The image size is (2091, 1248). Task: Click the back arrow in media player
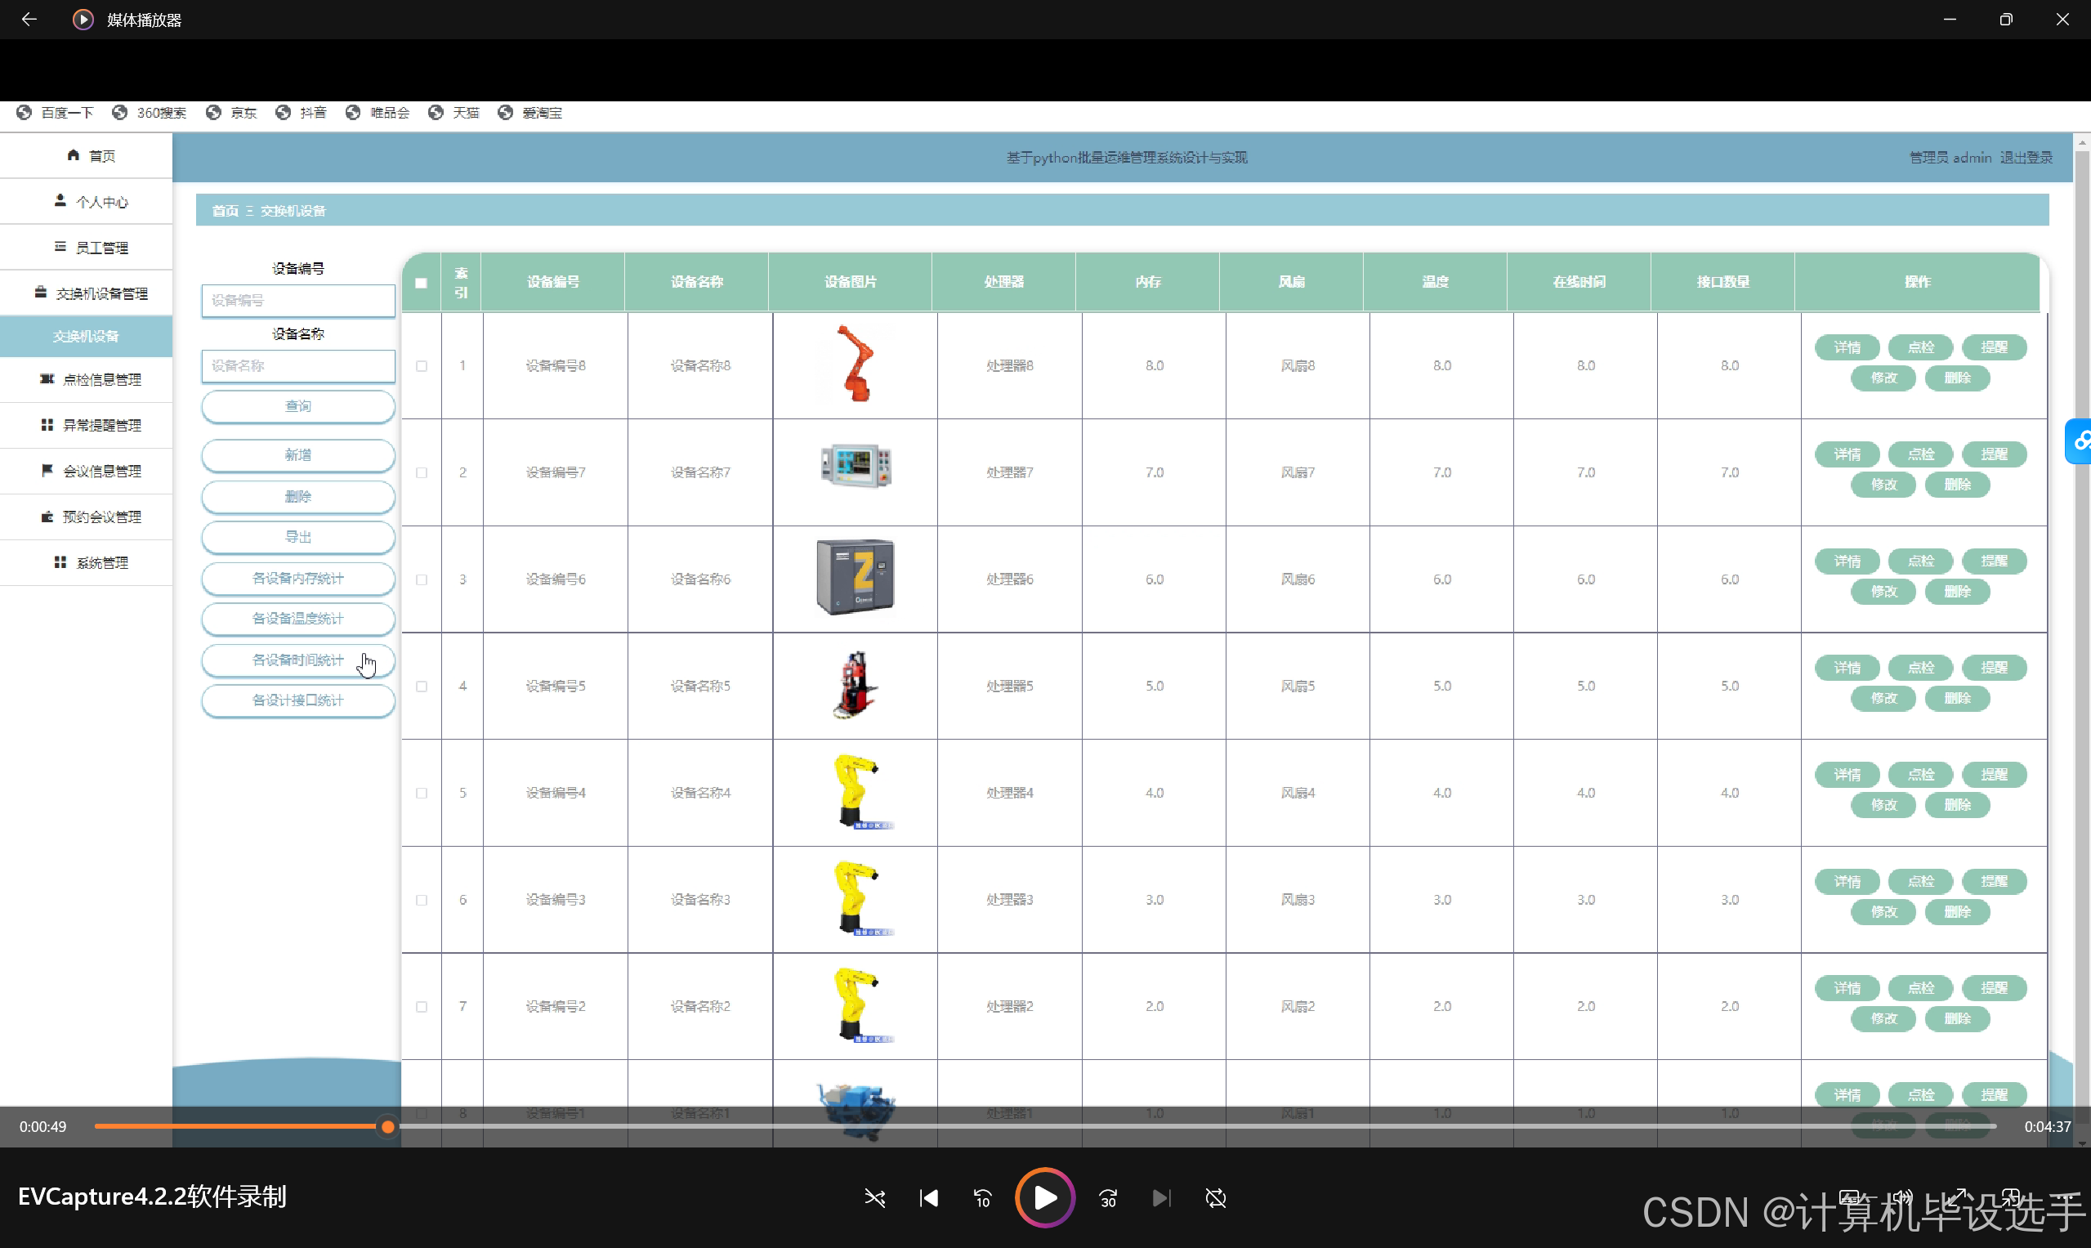(x=29, y=20)
